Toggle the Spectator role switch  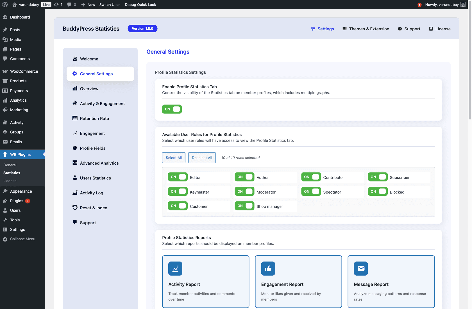coord(311,192)
